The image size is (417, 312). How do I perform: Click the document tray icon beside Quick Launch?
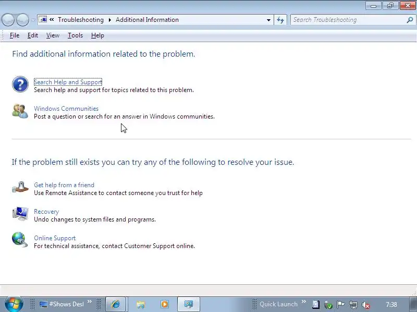(x=316, y=304)
